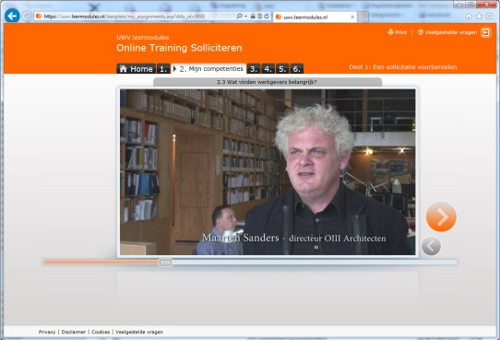The width and height of the screenshot is (500, 340).
Task: Close the uwv.leermodules.nl tab
Action: [x=352, y=17]
